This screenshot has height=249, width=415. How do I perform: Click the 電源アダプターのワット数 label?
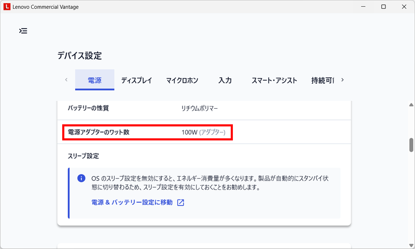pos(99,132)
